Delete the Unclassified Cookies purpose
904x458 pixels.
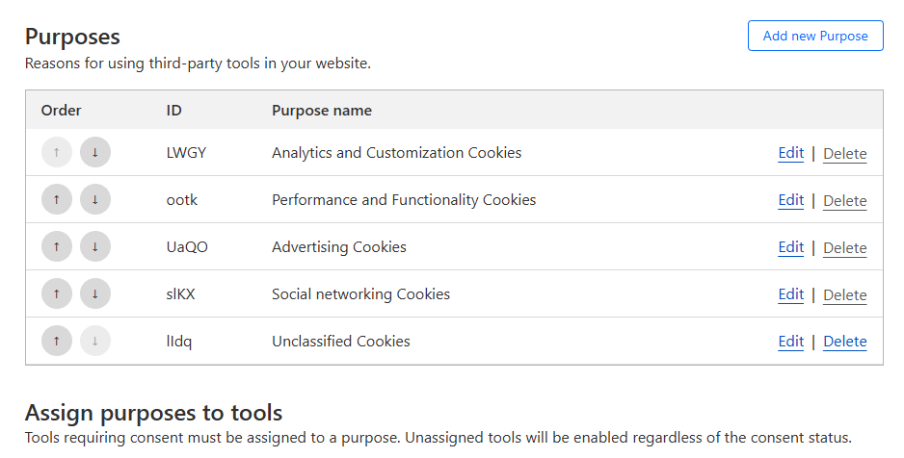tap(844, 342)
